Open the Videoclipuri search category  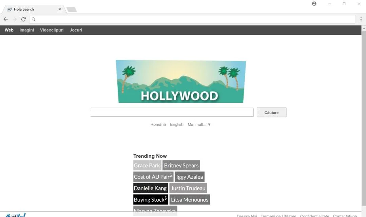[x=51, y=30]
